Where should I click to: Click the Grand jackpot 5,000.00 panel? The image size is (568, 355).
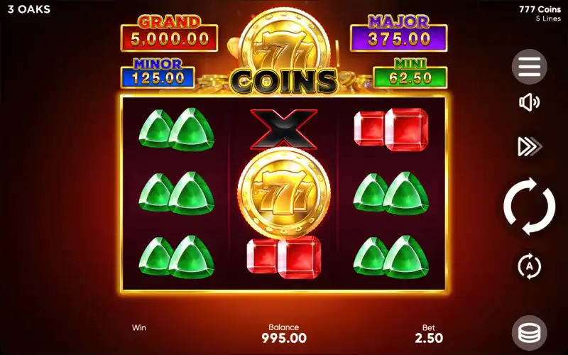point(169,34)
